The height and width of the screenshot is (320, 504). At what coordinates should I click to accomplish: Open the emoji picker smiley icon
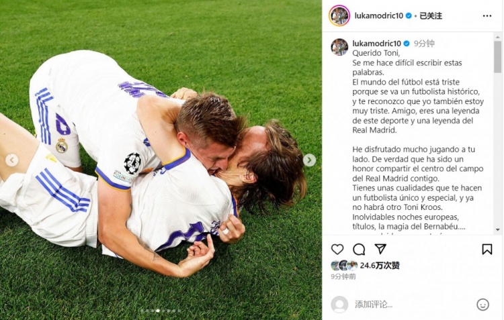(482, 305)
